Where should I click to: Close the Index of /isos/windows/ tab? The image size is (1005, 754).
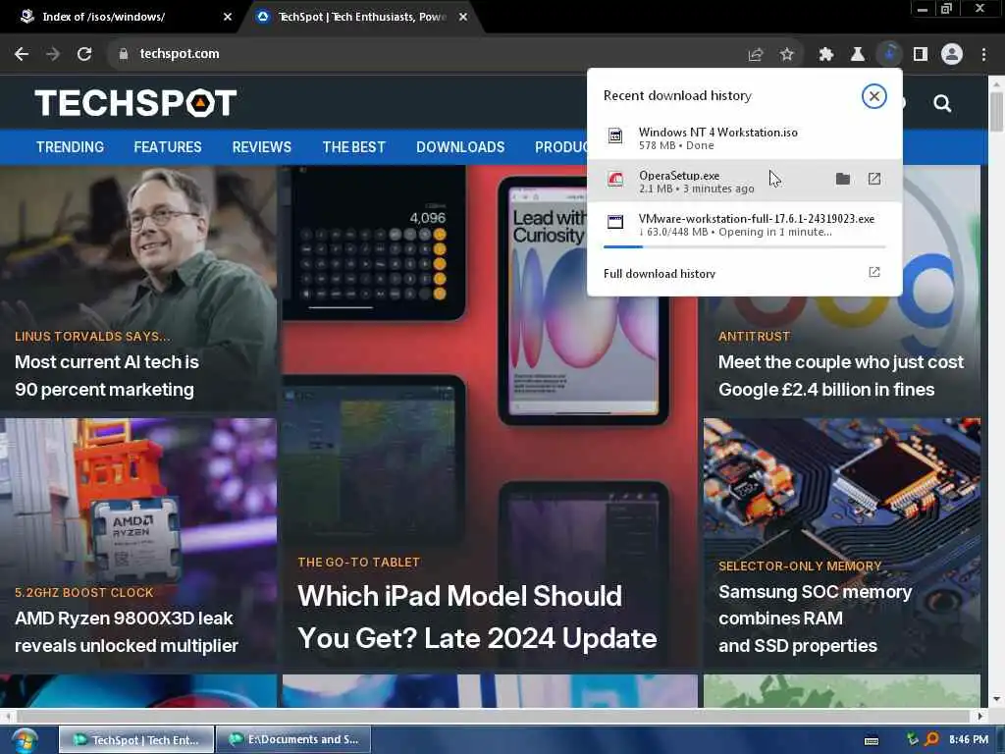[x=227, y=17]
